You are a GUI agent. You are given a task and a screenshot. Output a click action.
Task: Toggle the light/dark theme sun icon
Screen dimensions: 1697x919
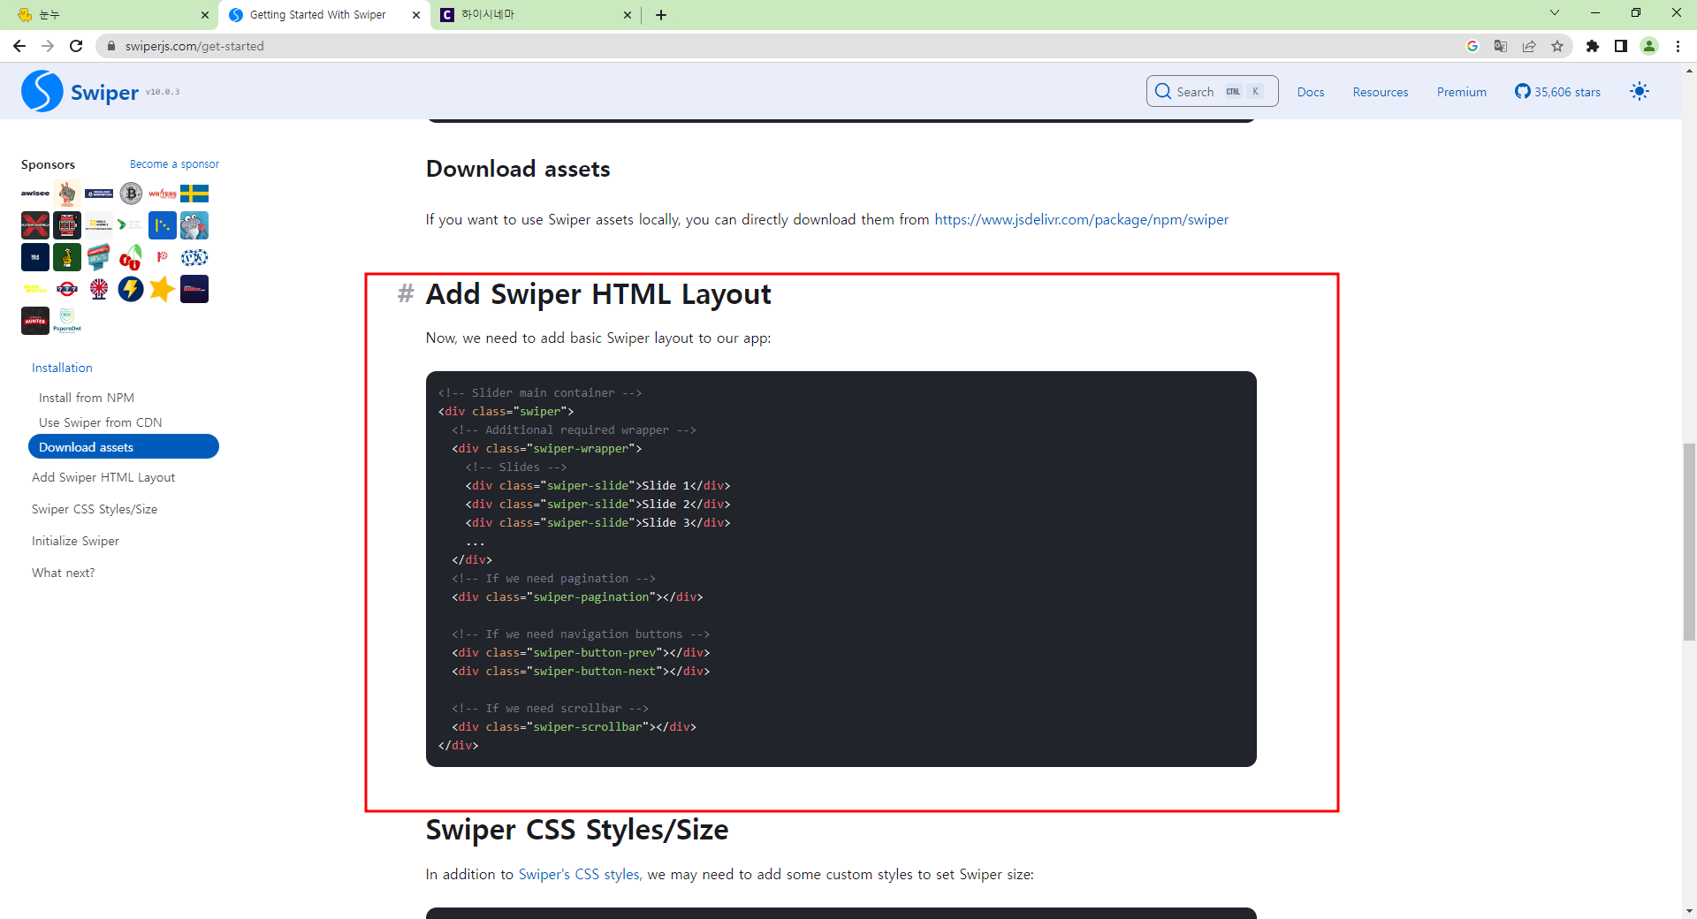[1640, 91]
